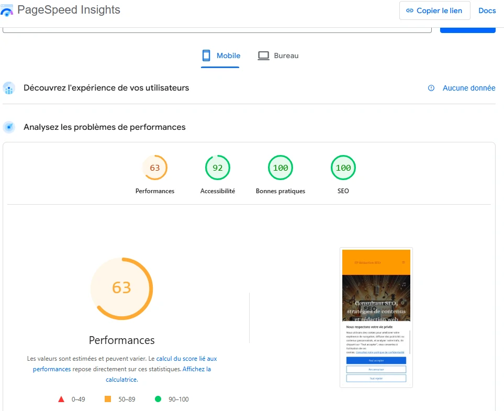Click the Performances label under the small gauge

coord(155,191)
